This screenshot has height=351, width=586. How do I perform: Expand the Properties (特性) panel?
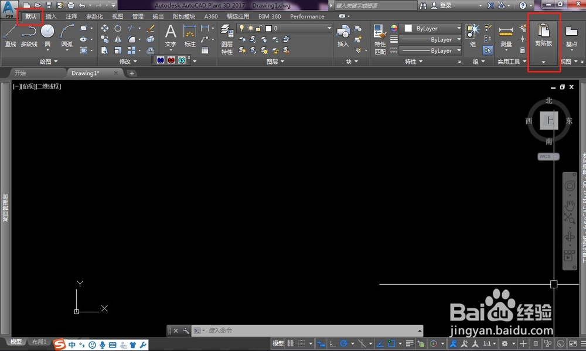(414, 62)
